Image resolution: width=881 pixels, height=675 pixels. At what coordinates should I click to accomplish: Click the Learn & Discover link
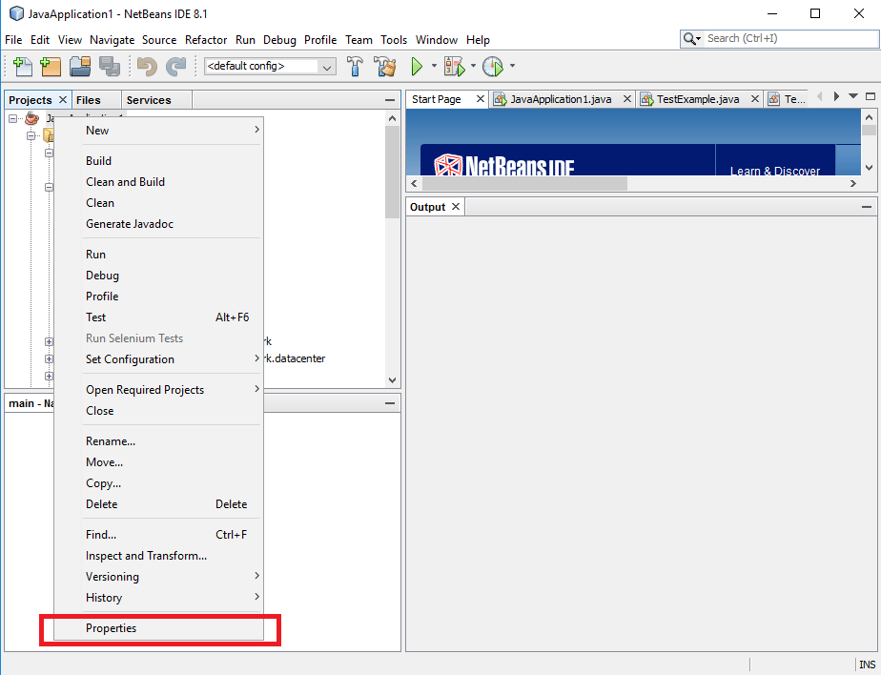(x=775, y=171)
